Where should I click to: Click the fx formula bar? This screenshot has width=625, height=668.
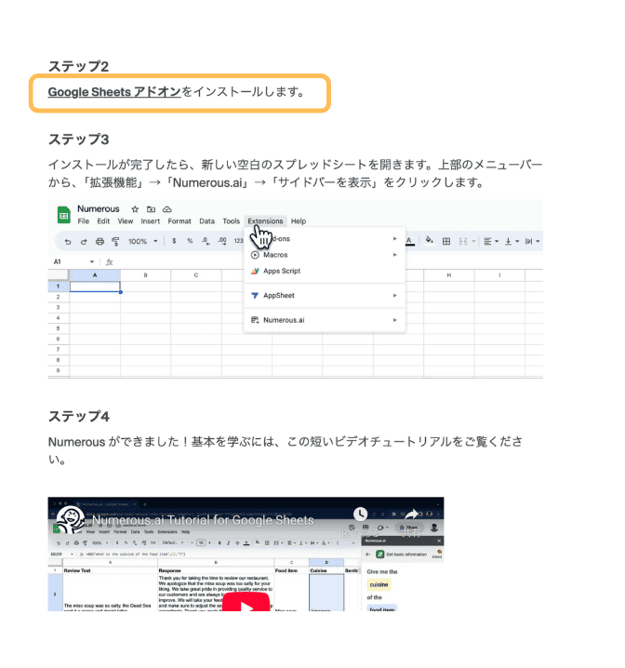(110, 262)
